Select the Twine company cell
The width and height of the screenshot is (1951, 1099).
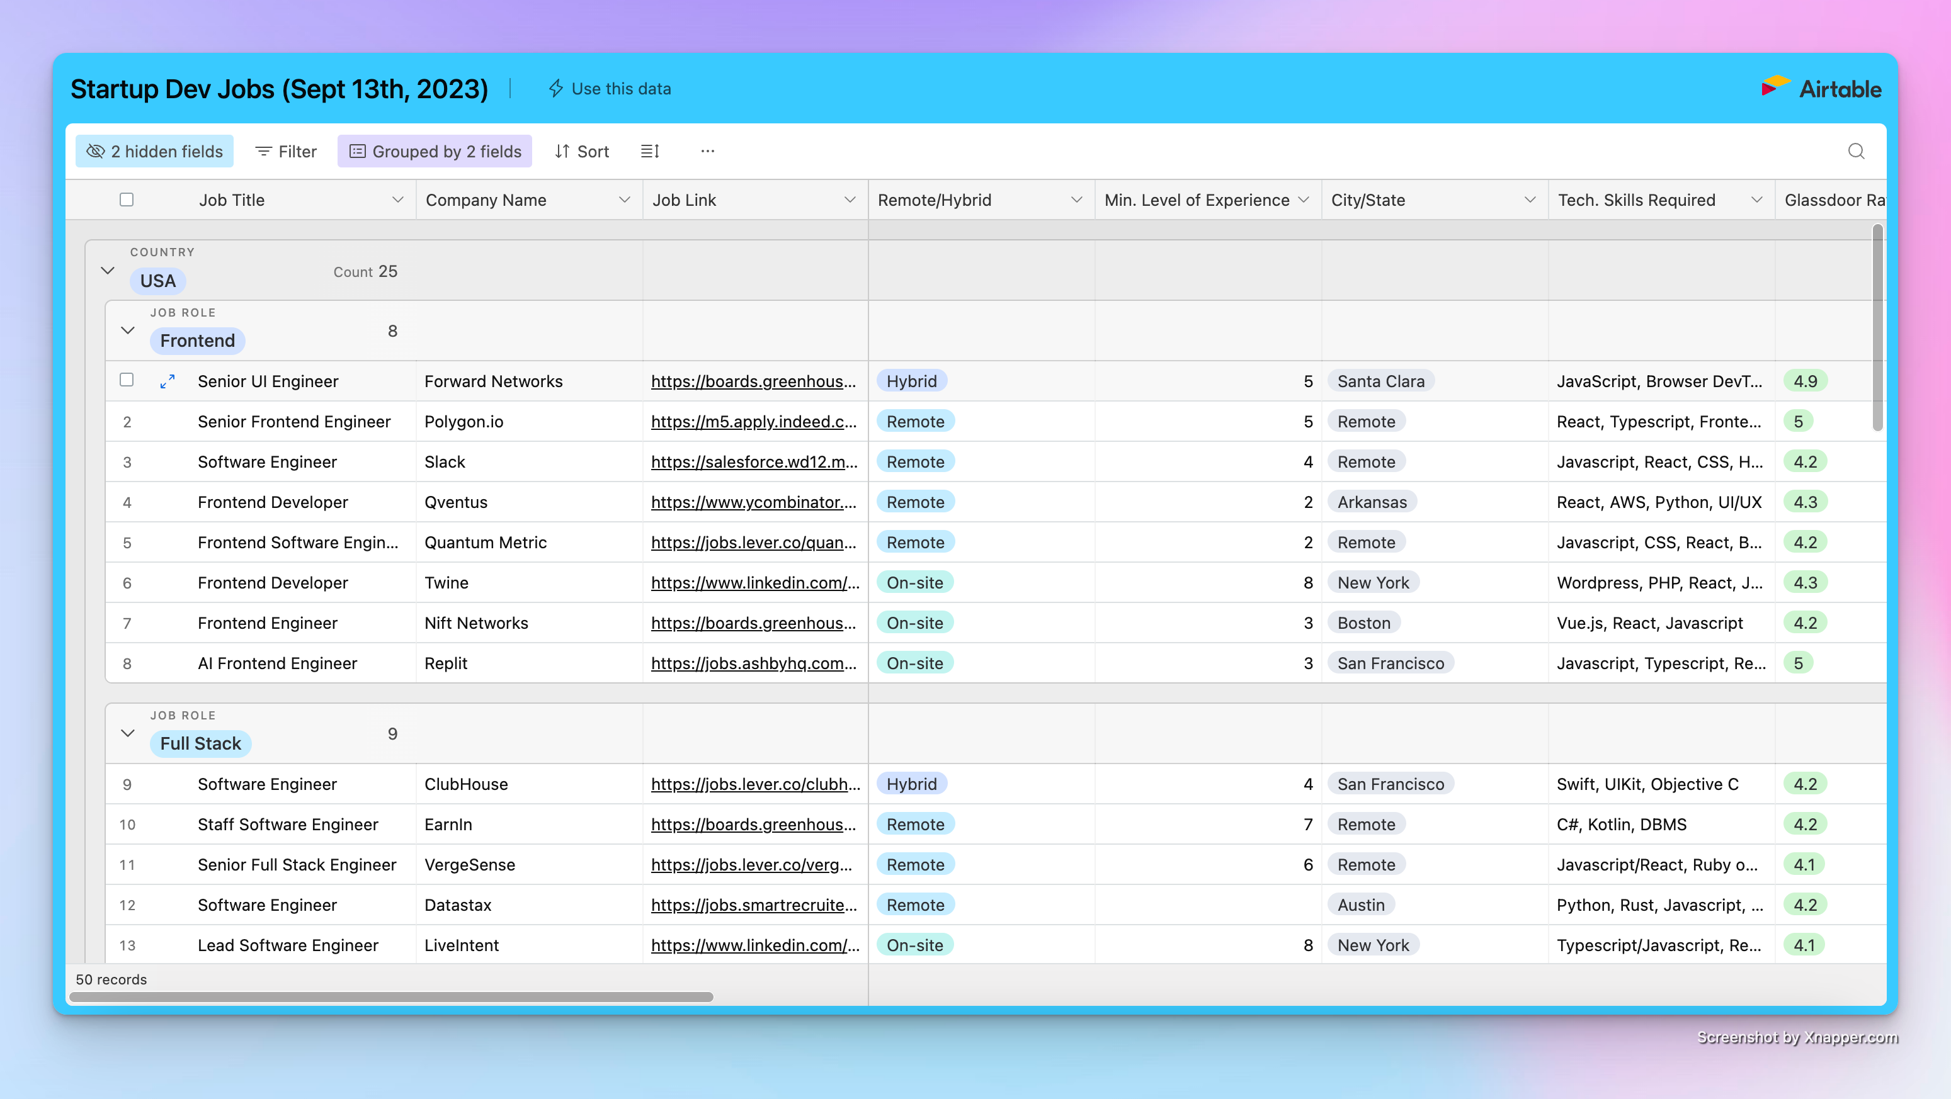528,583
